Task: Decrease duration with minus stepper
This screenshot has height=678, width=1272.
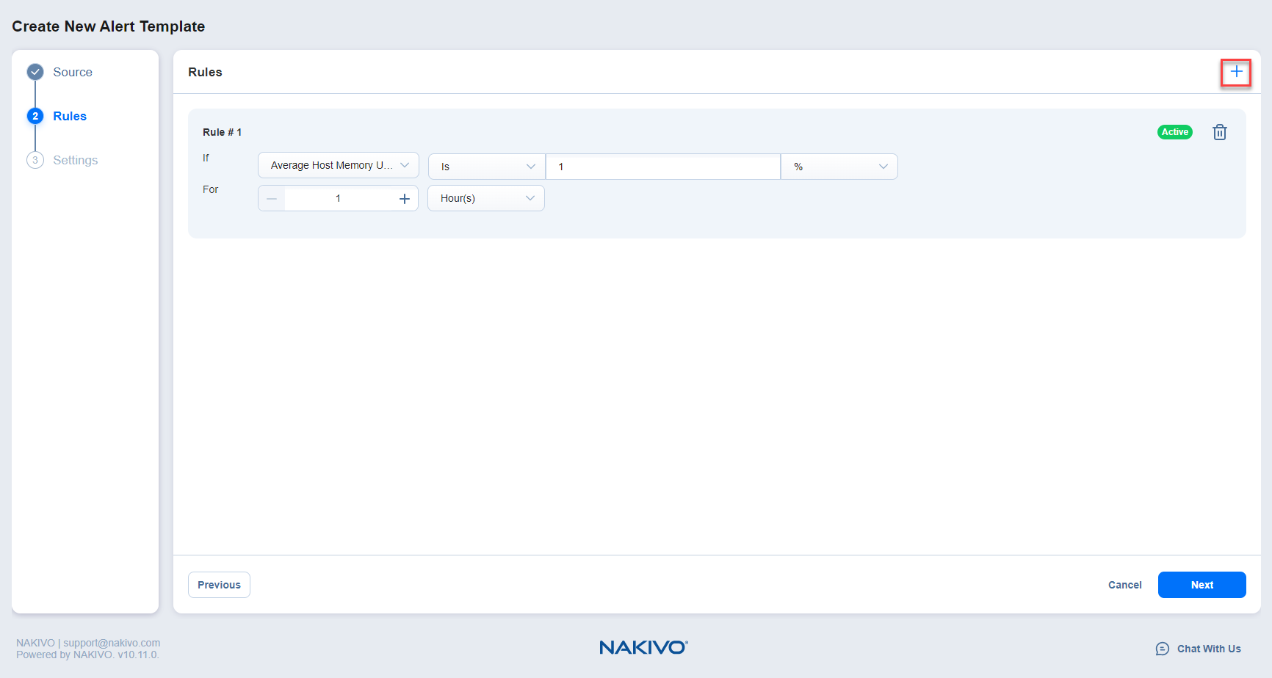Action: point(272,199)
